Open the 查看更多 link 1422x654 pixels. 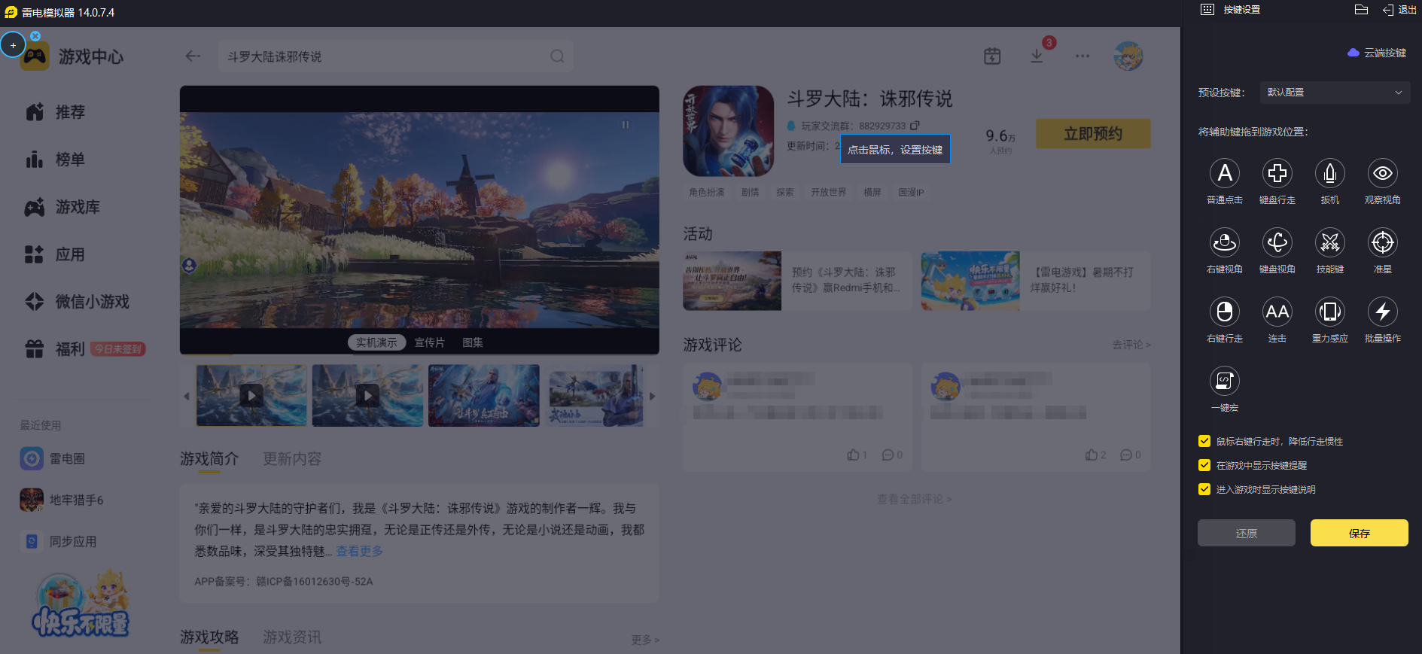click(x=360, y=552)
